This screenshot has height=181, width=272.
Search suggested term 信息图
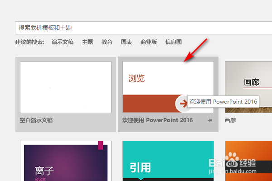[x=174, y=42]
